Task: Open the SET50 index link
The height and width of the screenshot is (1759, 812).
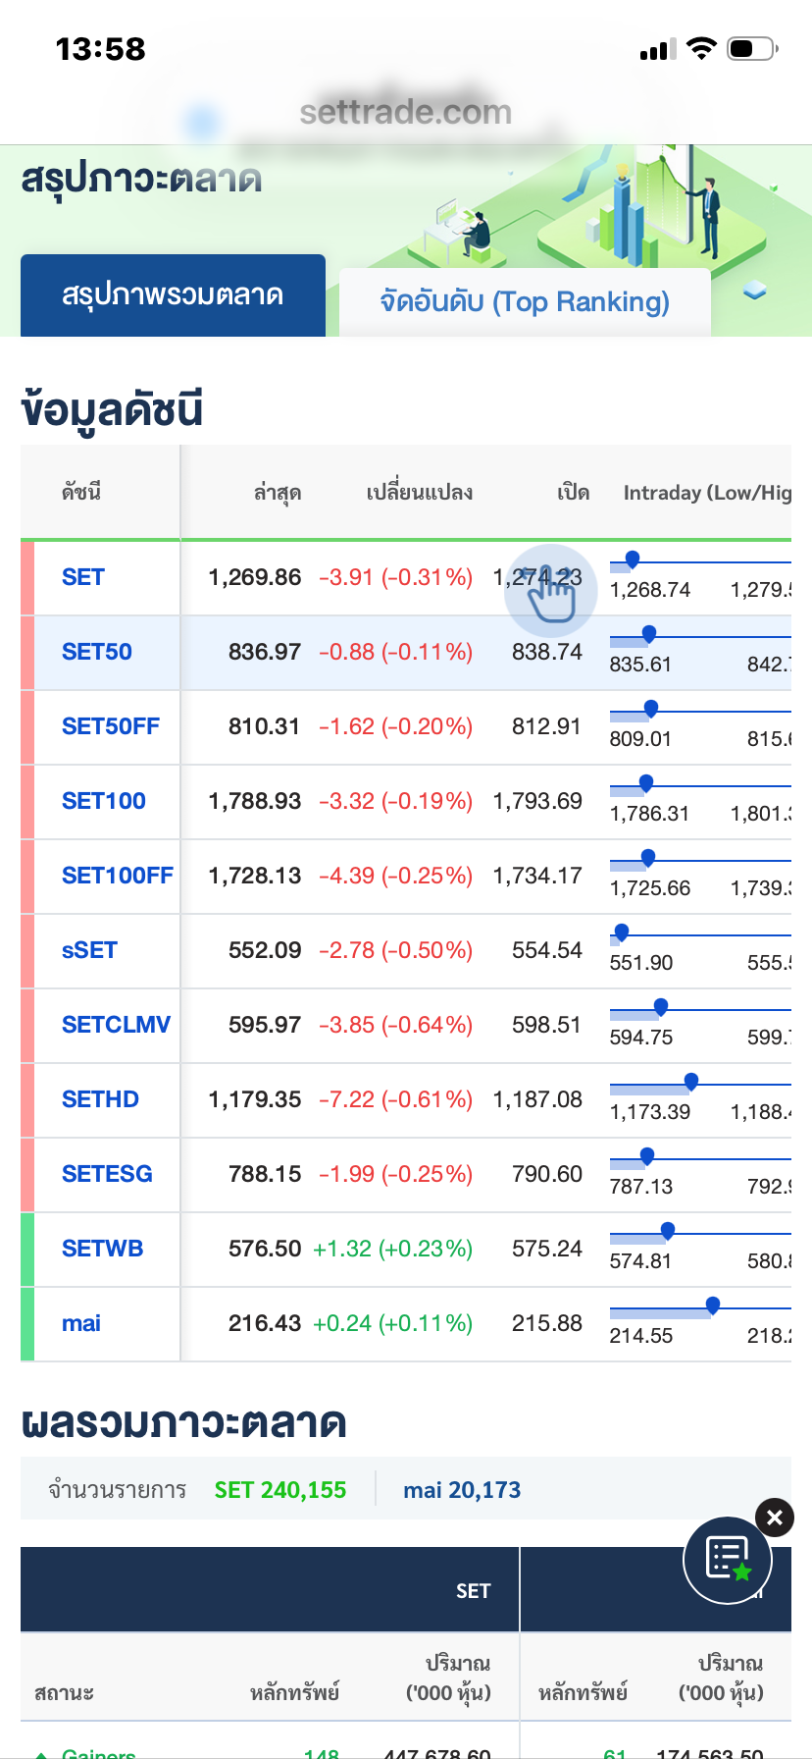Action: 97,652
